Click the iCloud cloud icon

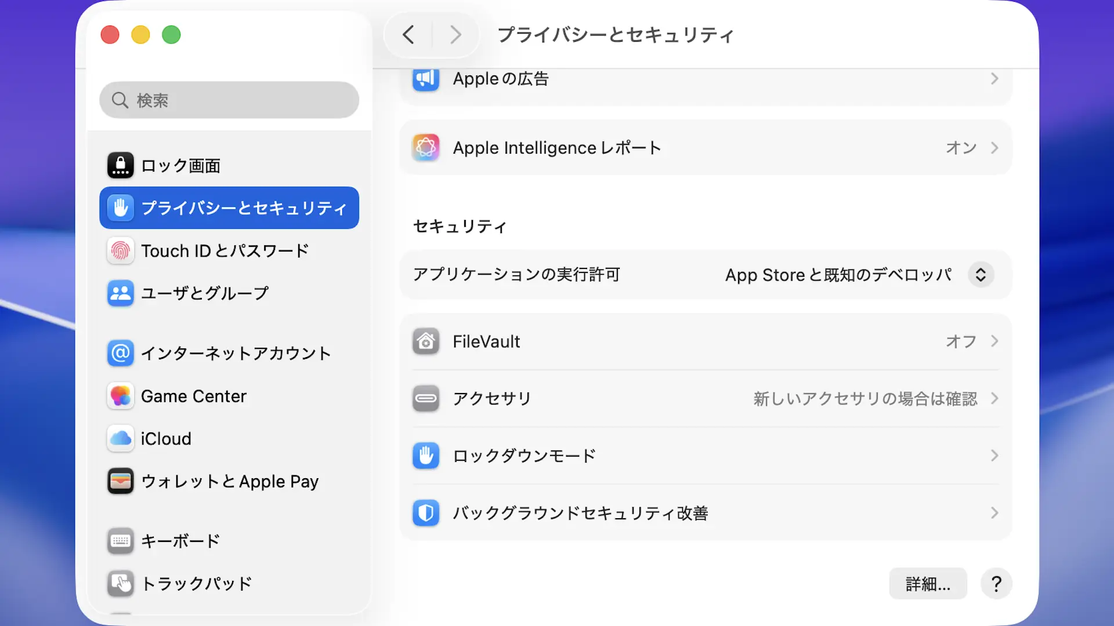[121, 439]
